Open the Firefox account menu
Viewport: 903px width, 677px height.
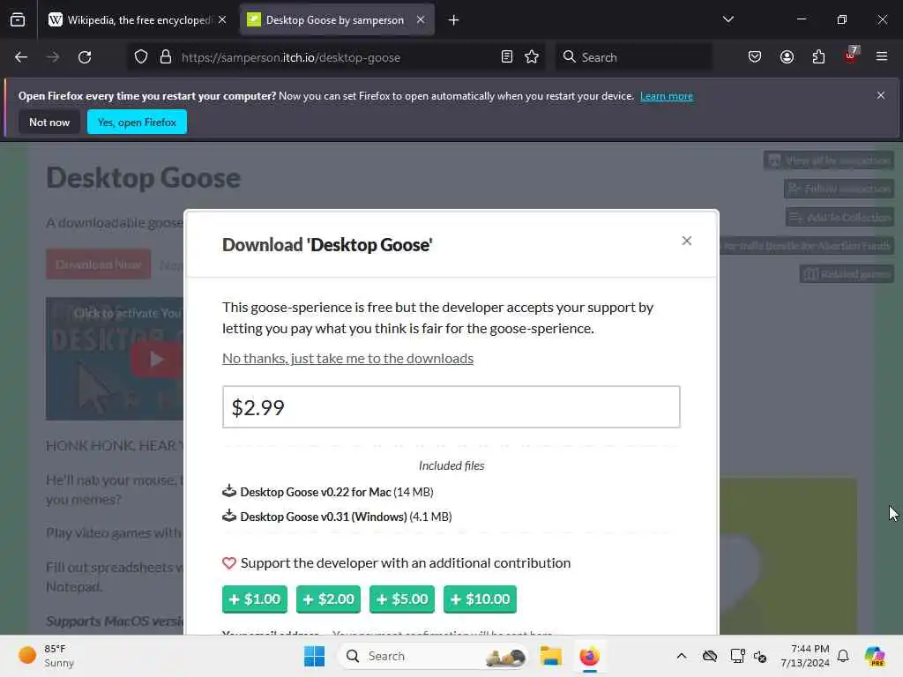787,57
